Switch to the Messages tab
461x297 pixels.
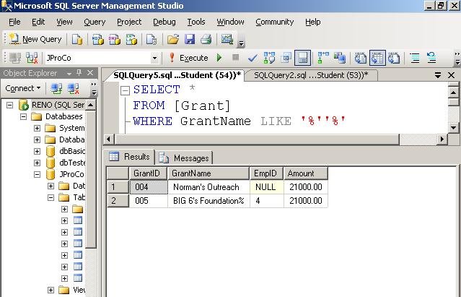click(184, 158)
